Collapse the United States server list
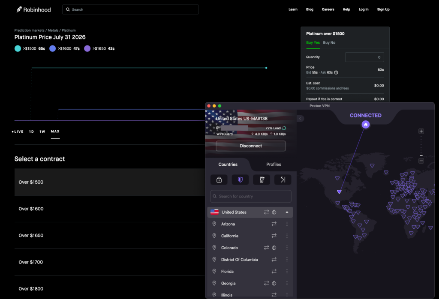The image size is (439, 299). click(x=287, y=212)
